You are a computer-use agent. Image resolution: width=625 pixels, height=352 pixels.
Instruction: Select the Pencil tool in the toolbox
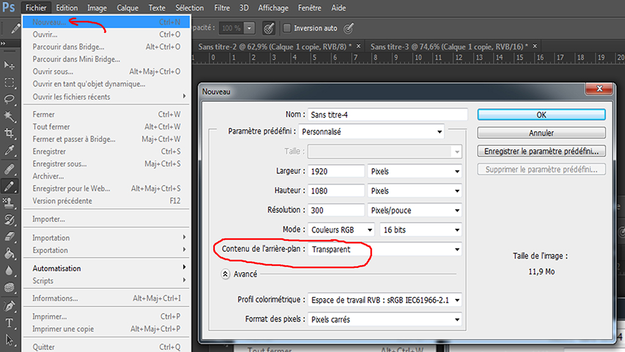[x=9, y=186]
